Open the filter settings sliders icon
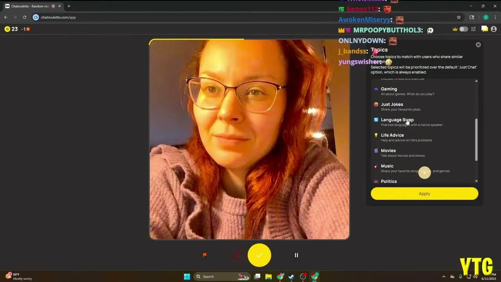This screenshot has height=282, width=501. pyautogui.click(x=474, y=29)
